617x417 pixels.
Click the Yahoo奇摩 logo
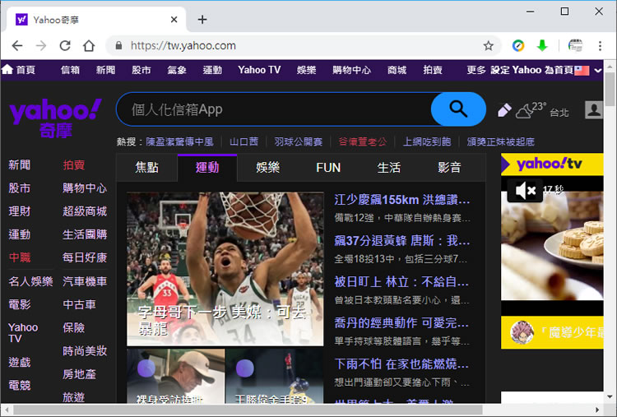pyautogui.click(x=55, y=118)
